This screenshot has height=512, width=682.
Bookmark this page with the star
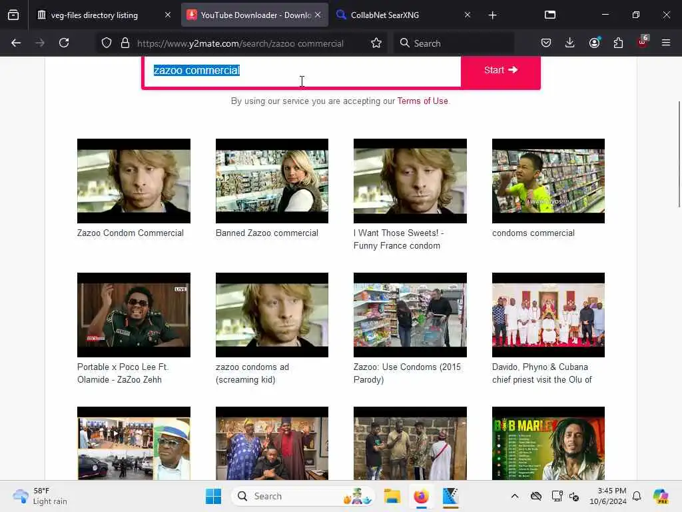coord(376,43)
